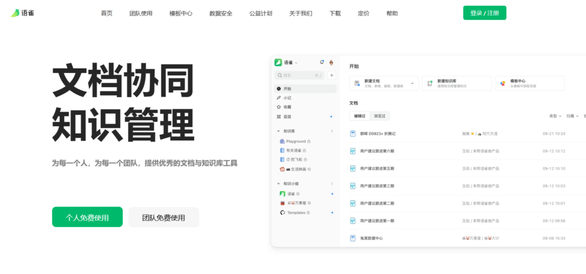Screen dimensions: 586x274
Task: Open the 首页 nav item
Action: tap(106, 14)
